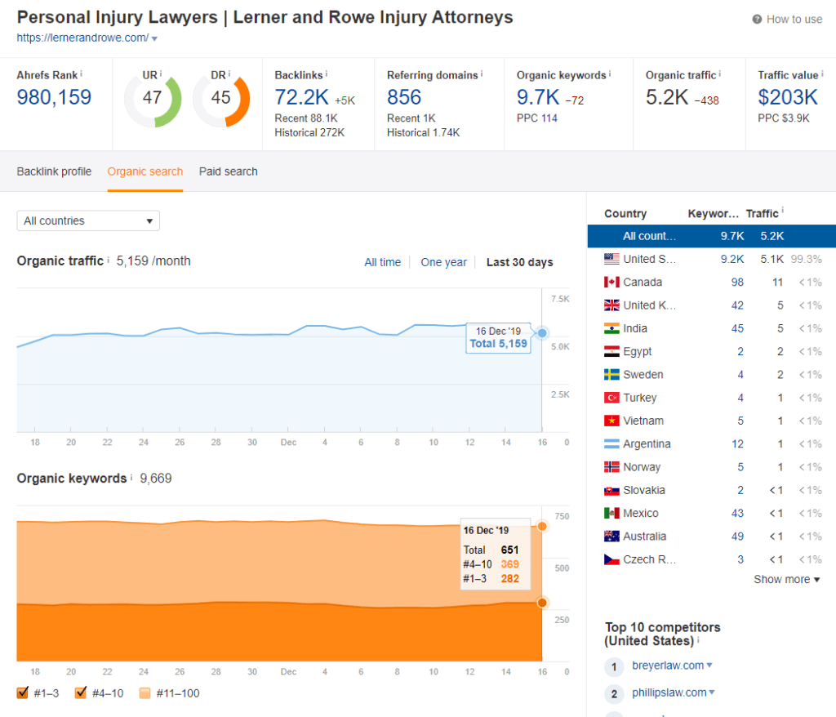Click the Mexico flag icon
The image size is (836, 717).
tap(611, 513)
